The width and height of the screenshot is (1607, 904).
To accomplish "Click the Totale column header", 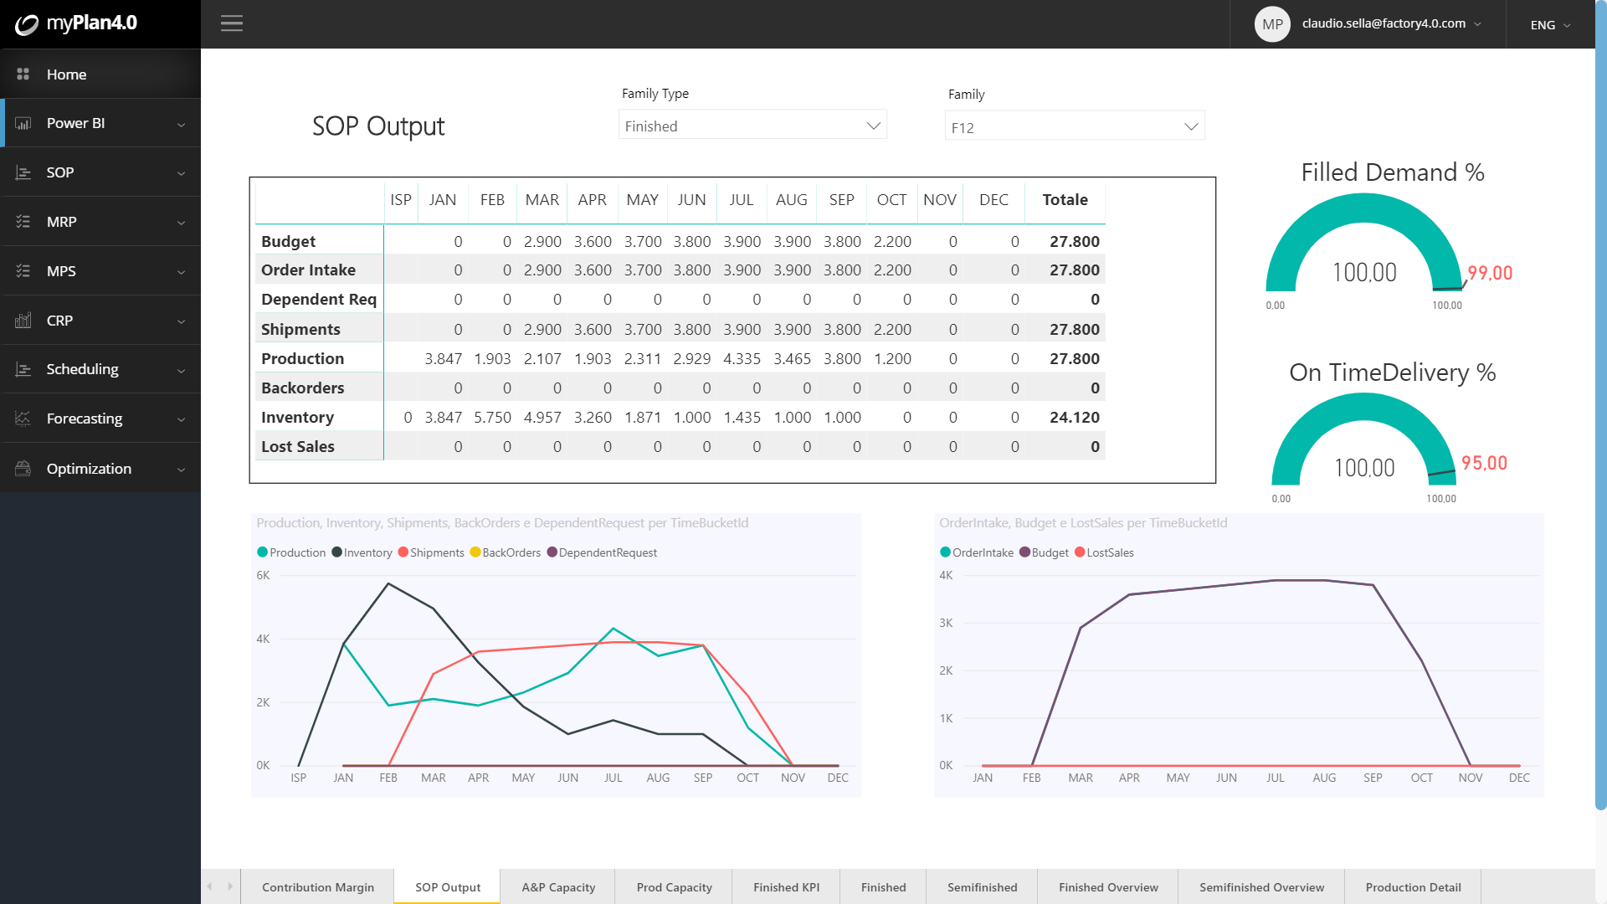I will [x=1065, y=200].
